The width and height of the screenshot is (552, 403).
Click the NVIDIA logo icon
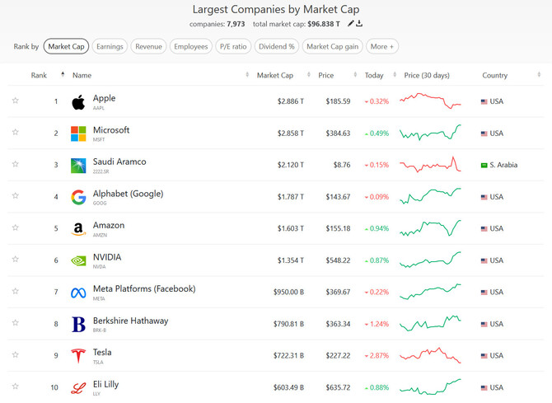(x=78, y=260)
